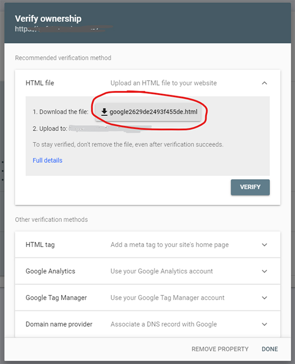Collapse the HTML file section chevron
The image size is (295, 364).
[264, 83]
